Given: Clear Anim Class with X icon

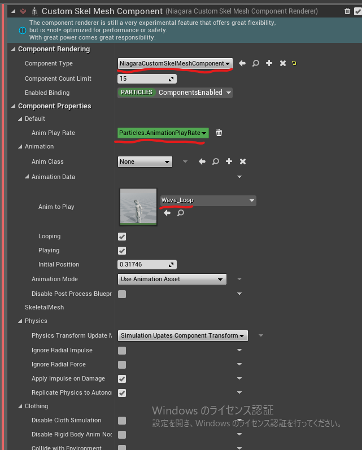Looking at the screenshot, I should point(243,161).
